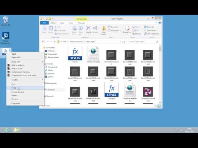Select Network in navigation pane
This screenshot has height=148, width=198.
49,96
